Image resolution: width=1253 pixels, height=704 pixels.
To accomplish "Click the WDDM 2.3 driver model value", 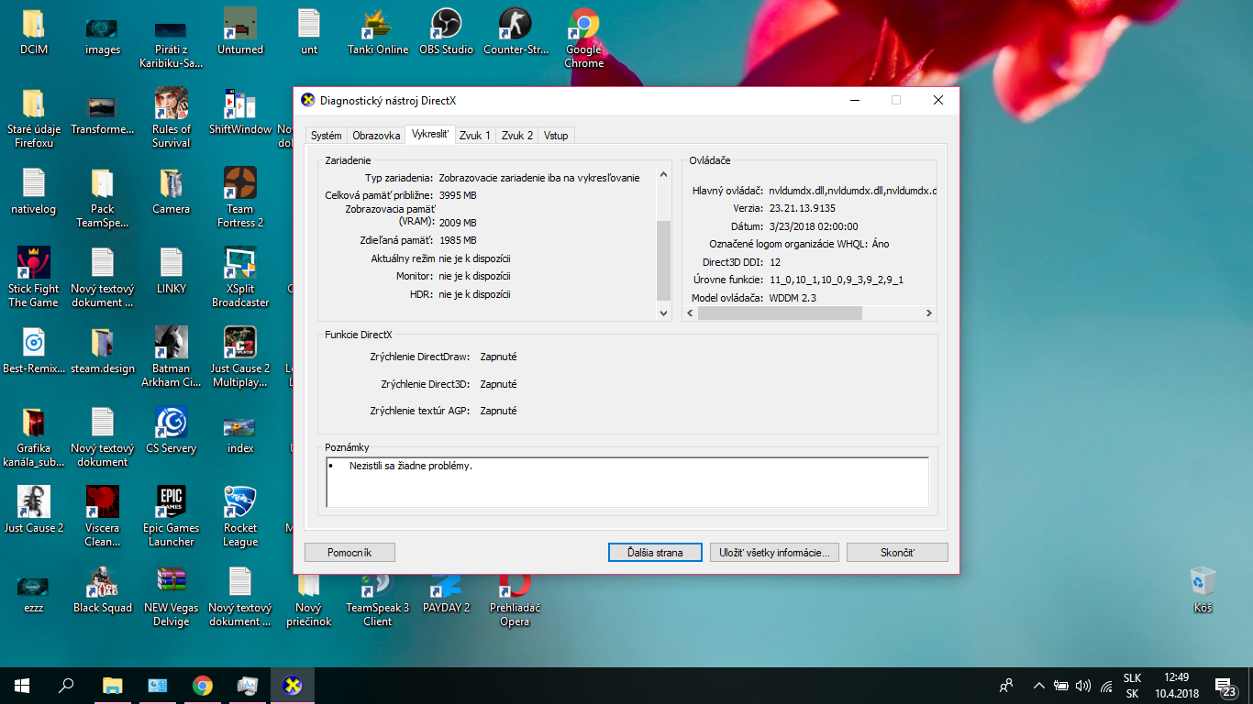I will [x=793, y=298].
